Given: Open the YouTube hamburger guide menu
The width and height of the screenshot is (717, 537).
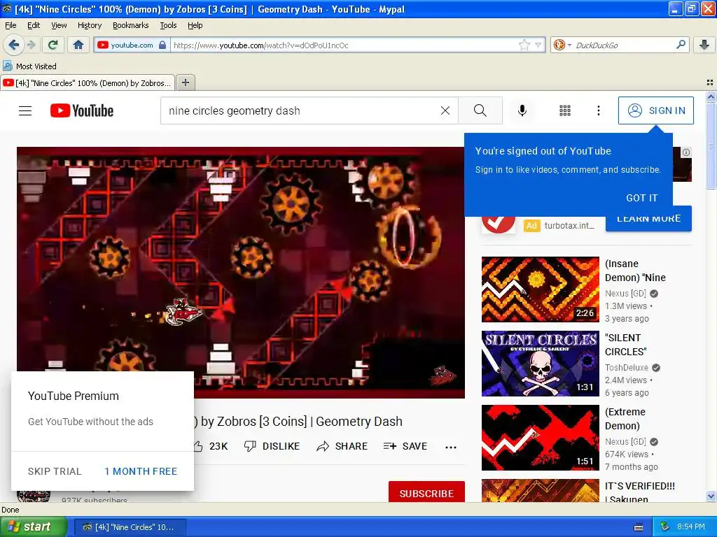Looking at the screenshot, I should click(25, 110).
